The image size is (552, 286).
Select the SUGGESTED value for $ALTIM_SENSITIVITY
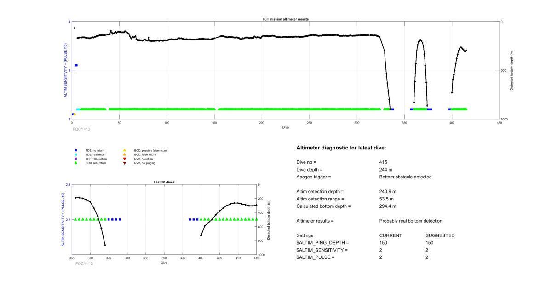[427, 250]
